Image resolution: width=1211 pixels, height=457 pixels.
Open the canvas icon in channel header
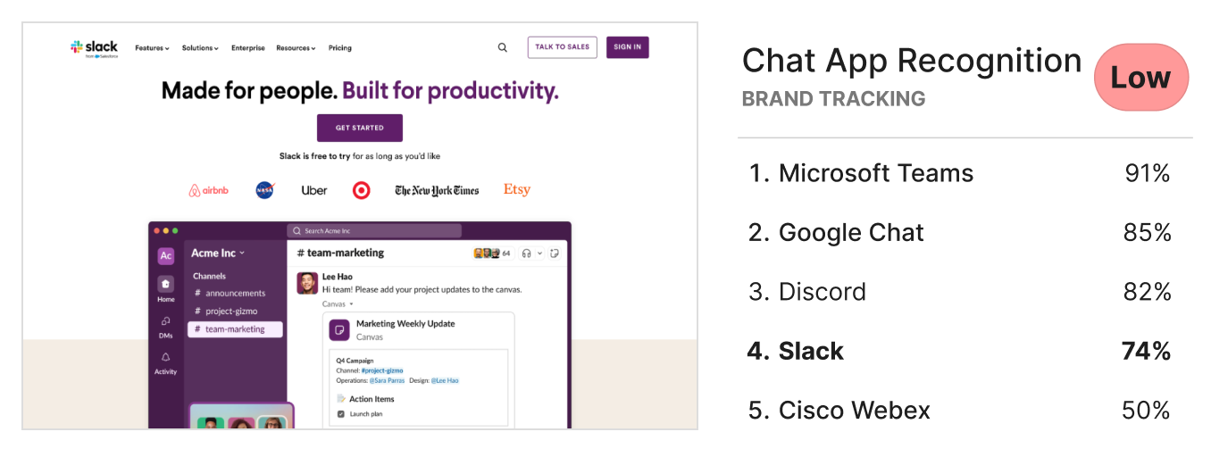(555, 253)
